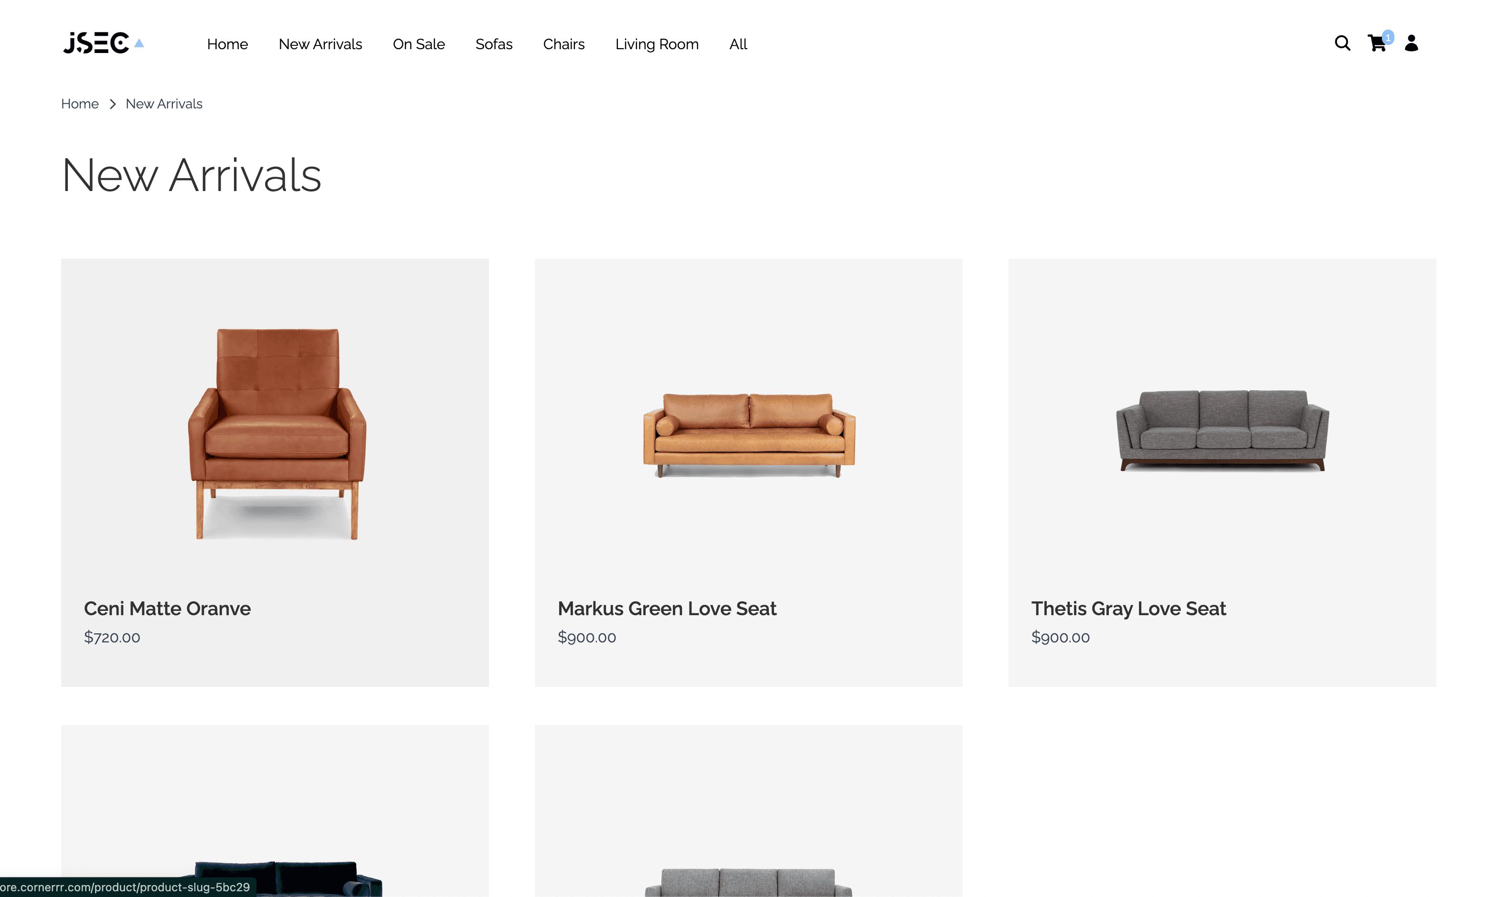Open the Thetis Gray Love Seat title
The height and width of the screenshot is (897, 1487).
(x=1128, y=609)
